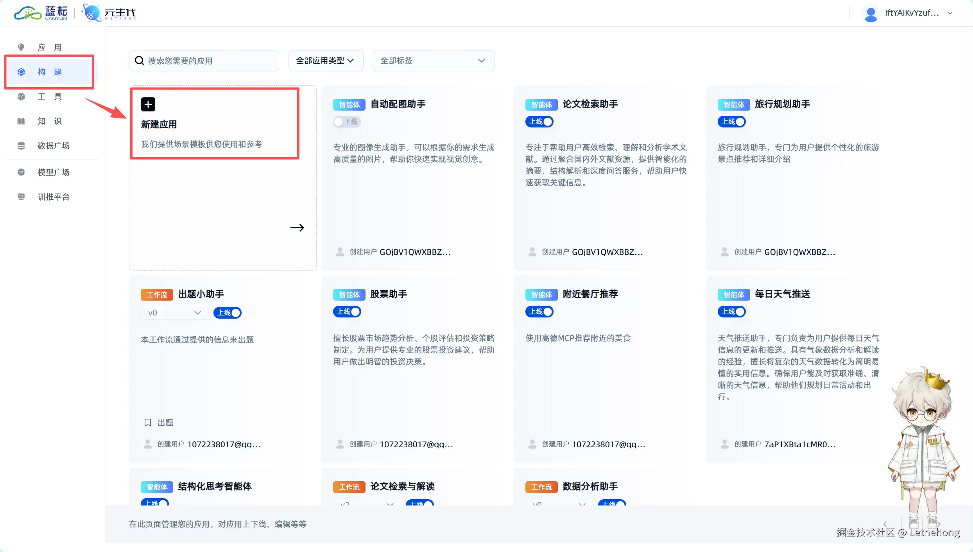
Task: Click the user avatar icon in the header
Action: (x=870, y=13)
